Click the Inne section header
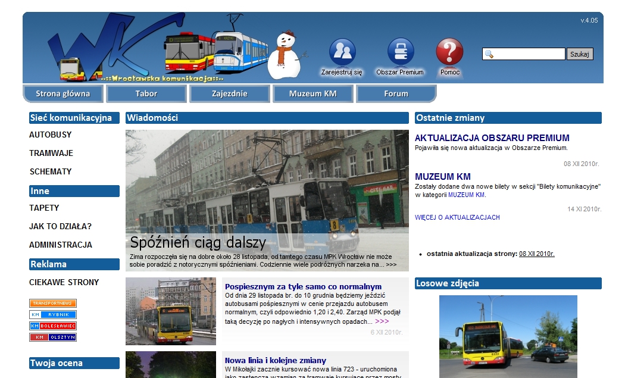 (x=74, y=191)
